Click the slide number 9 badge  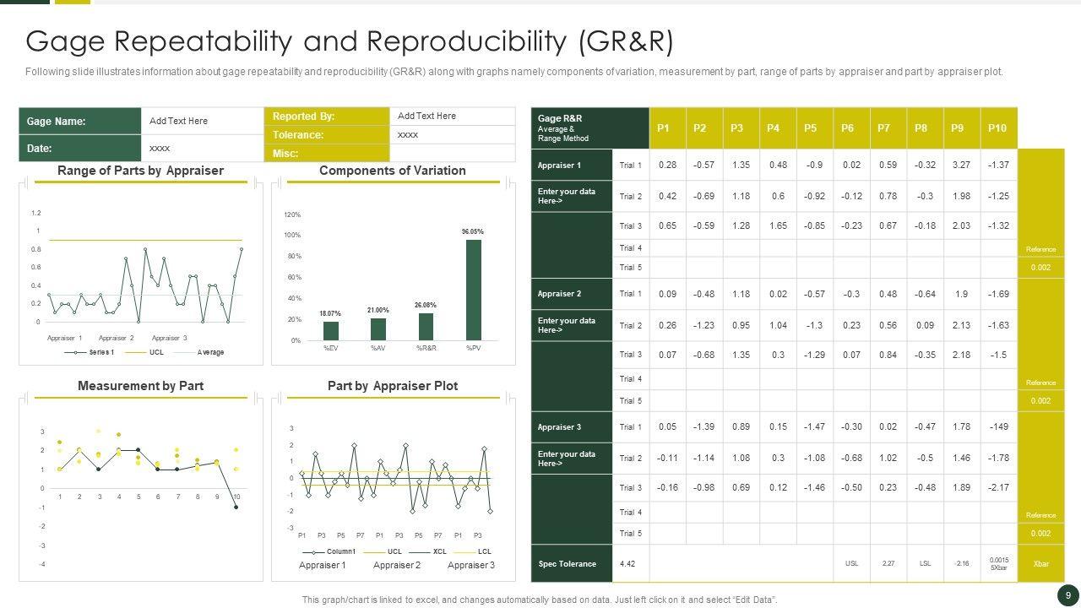pyautogui.click(x=1067, y=595)
